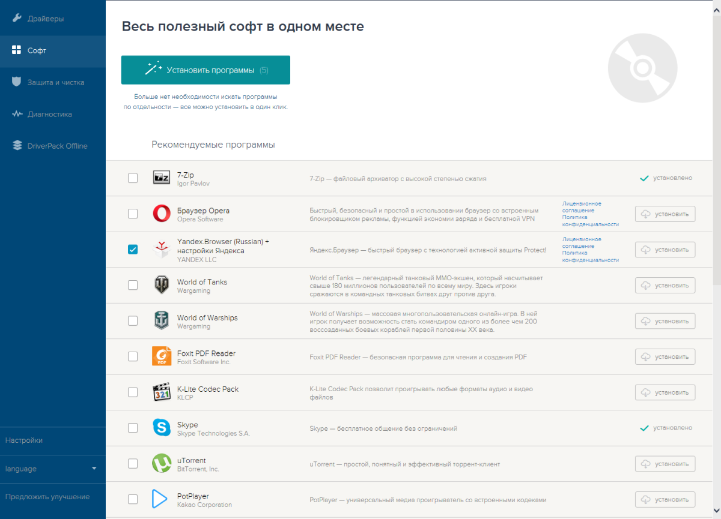Click the cloud download icon in World of Tanks row
This screenshot has height=519, width=721.
646,286
